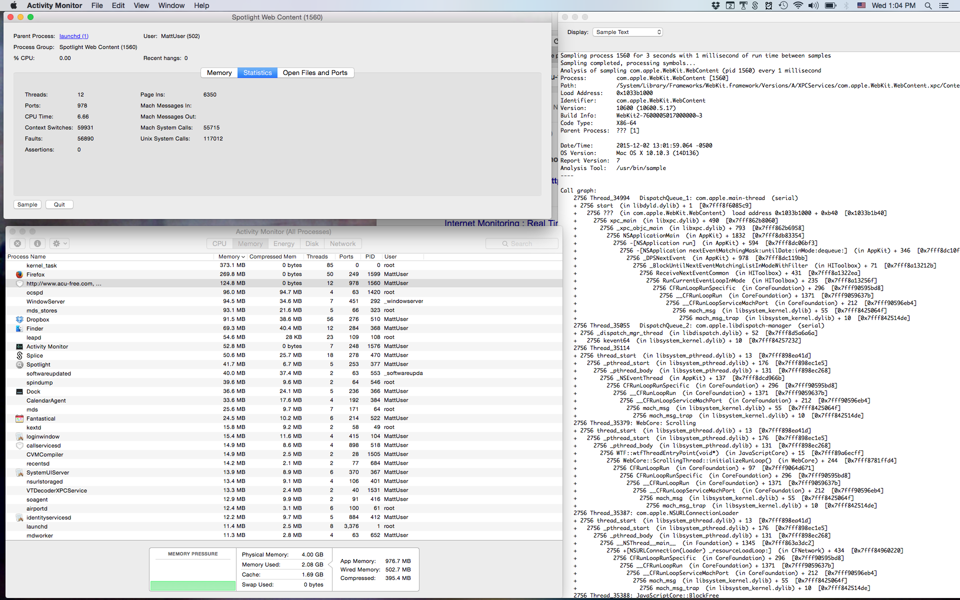960x600 pixels.
Task: Open Dropbox menu bar icon
Action: pos(716,5)
